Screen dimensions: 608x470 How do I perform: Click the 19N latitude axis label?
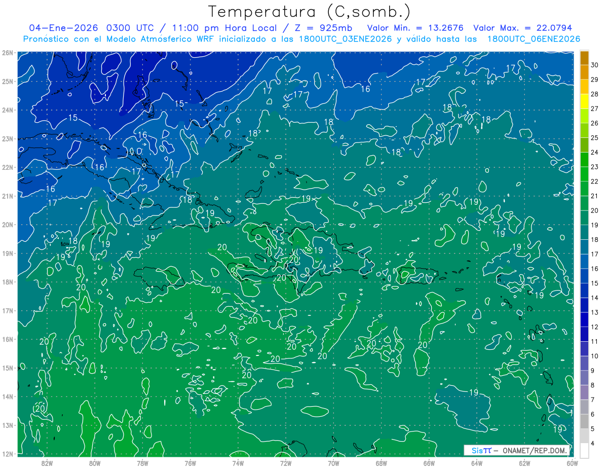pyautogui.click(x=7, y=253)
